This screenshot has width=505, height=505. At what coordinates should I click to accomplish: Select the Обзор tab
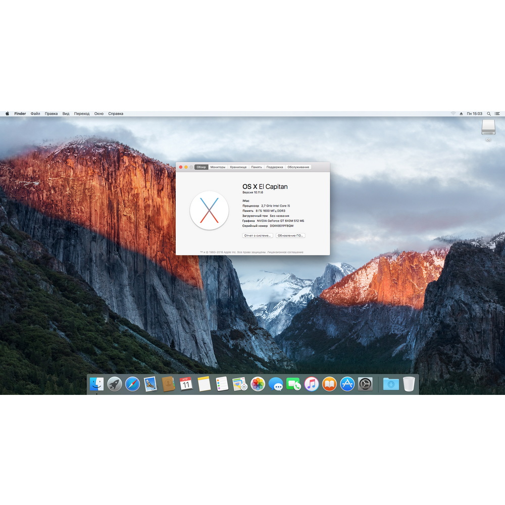201,167
